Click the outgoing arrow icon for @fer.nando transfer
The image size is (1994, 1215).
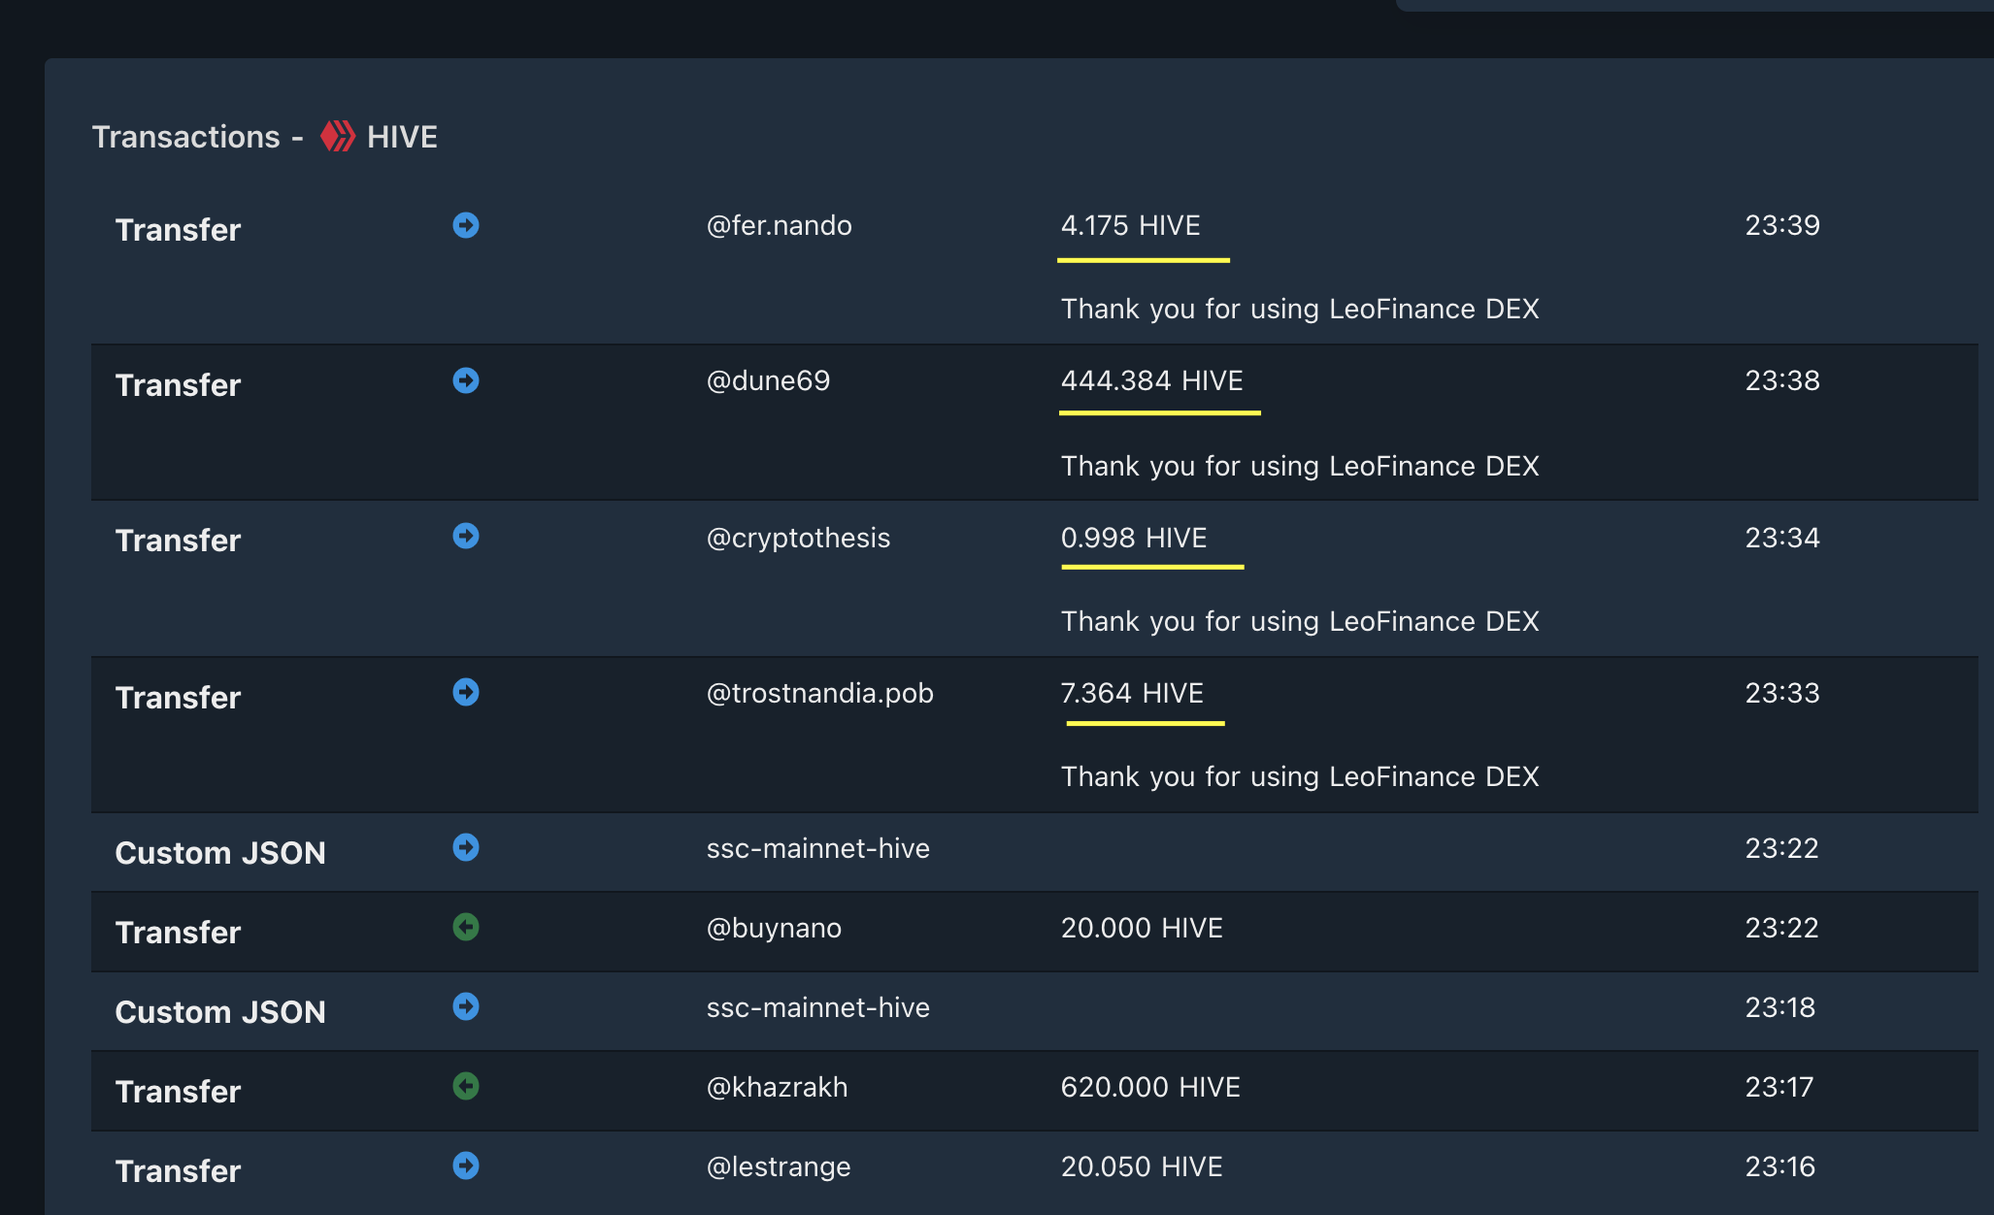pos(466,225)
